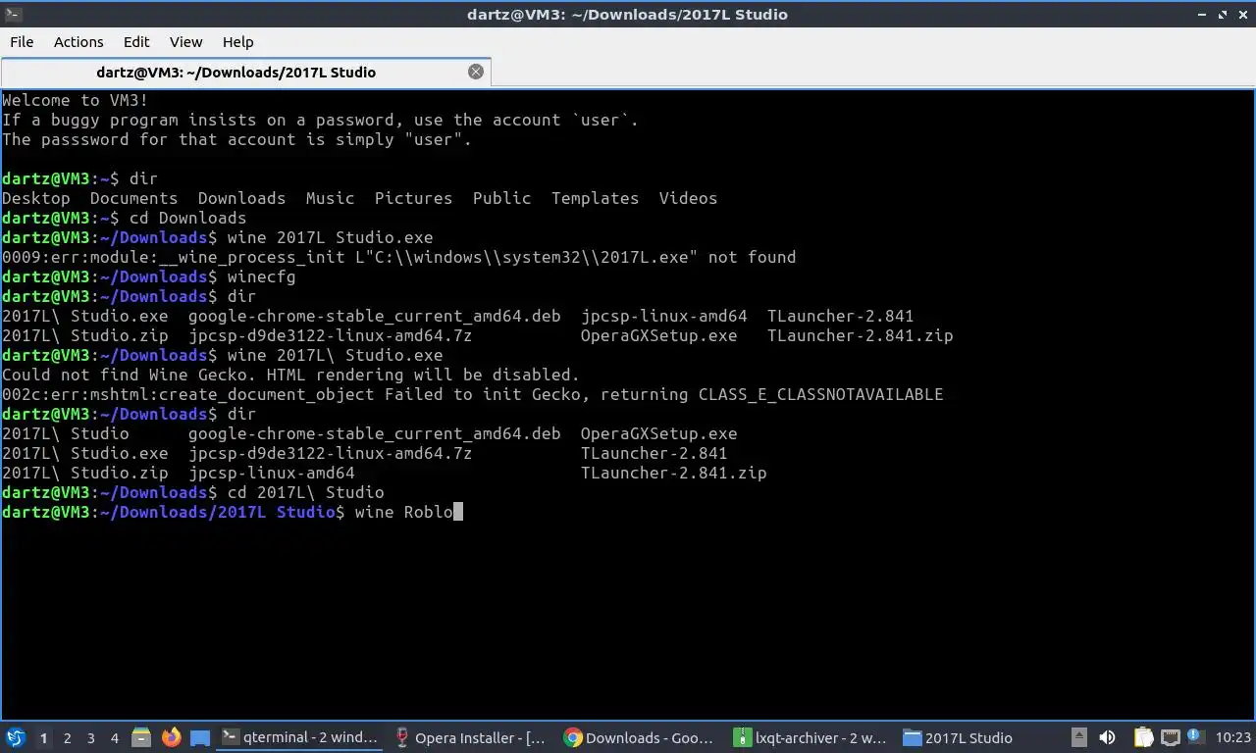This screenshot has width=1256, height=753.
Task: Activate the qterminal taskbar entry
Action: tap(299, 737)
